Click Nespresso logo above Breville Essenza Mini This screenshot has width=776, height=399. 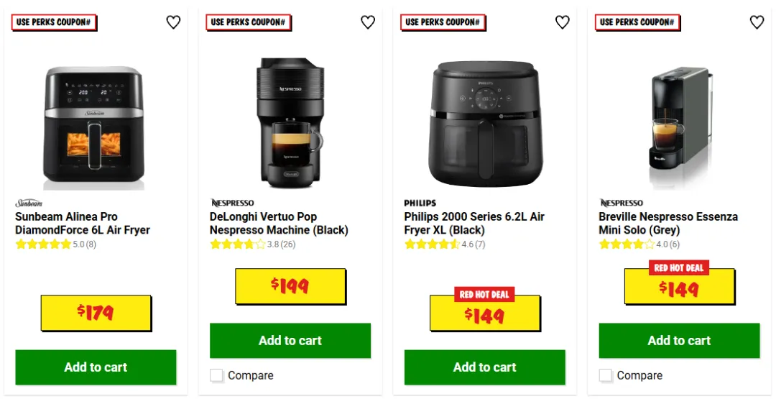click(x=621, y=203)
